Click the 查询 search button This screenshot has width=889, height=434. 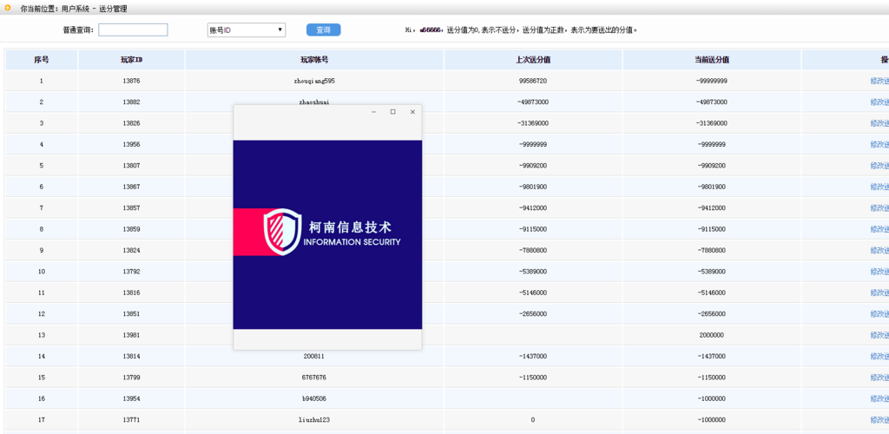point(323,30)
